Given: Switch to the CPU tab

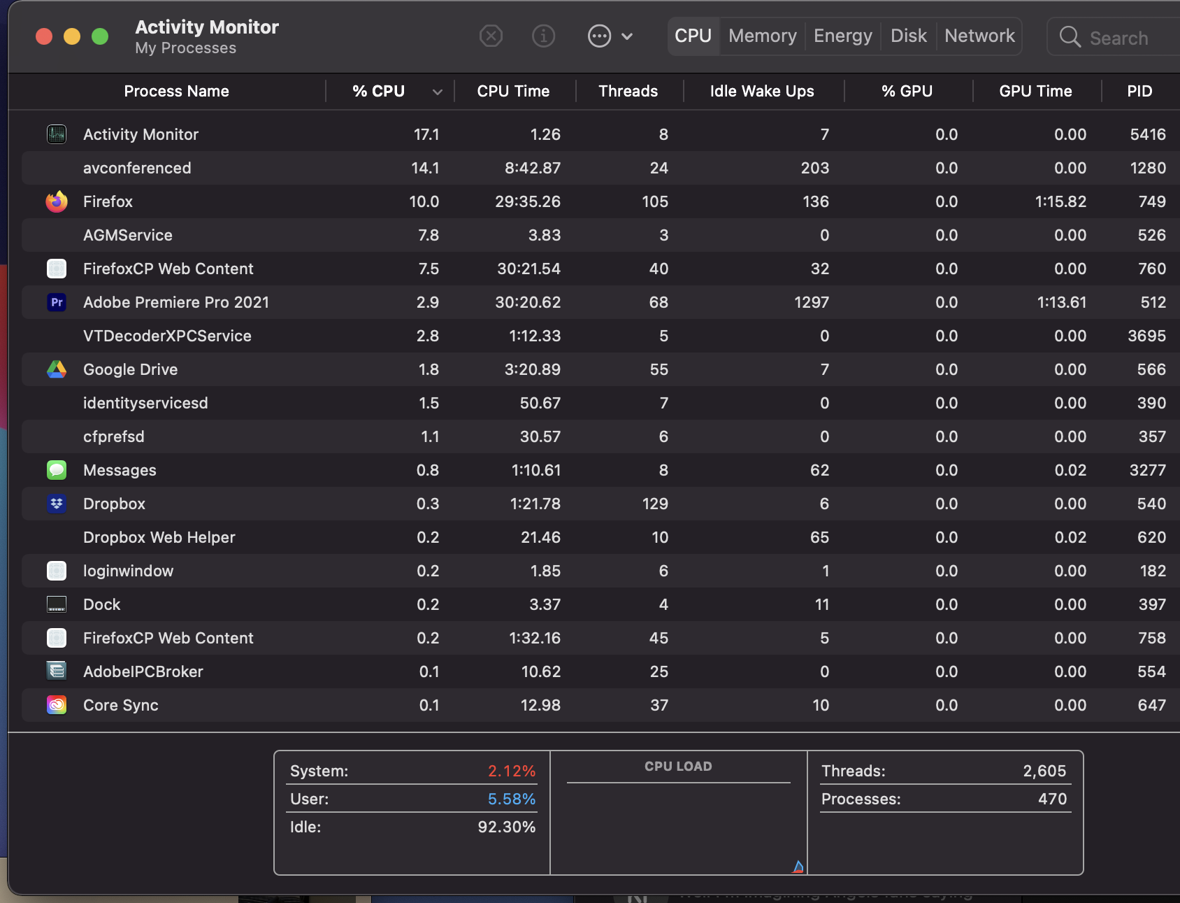Looking at the screenshot, I should point(693,36).
